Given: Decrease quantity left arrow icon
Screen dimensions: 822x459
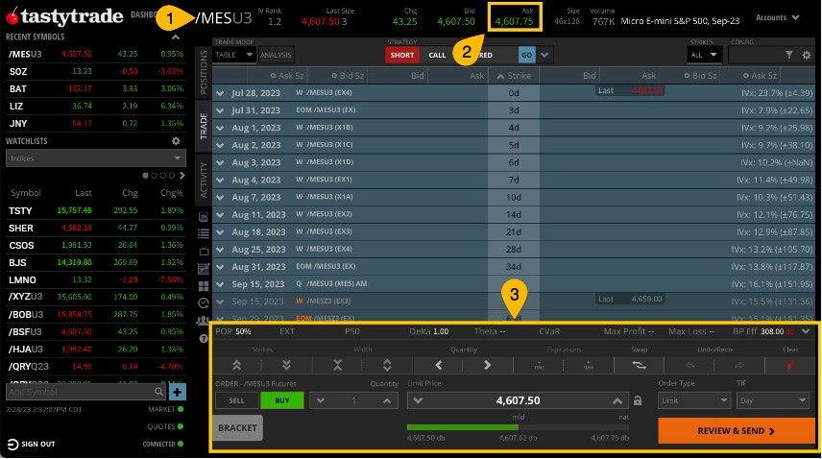Looking at the screenshot, I should pyautogui.click(x=438, y=365).
